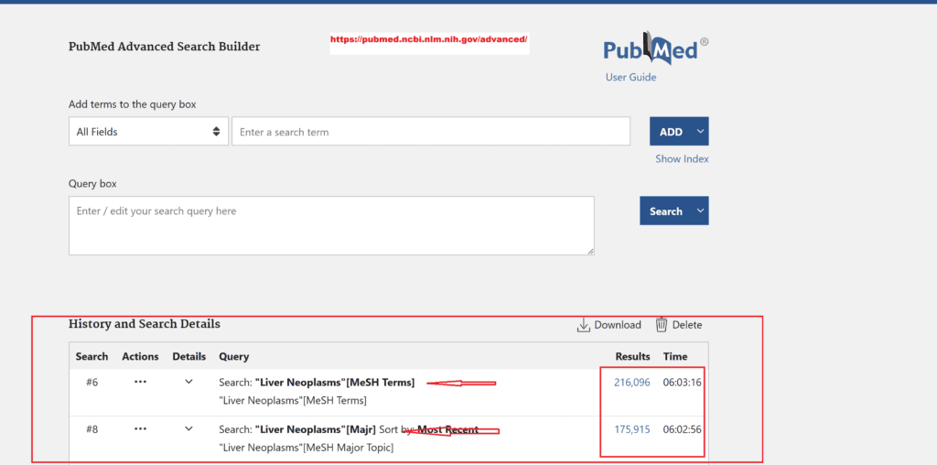
Task: Click the ADD button
Action: [x=671, y=132]
